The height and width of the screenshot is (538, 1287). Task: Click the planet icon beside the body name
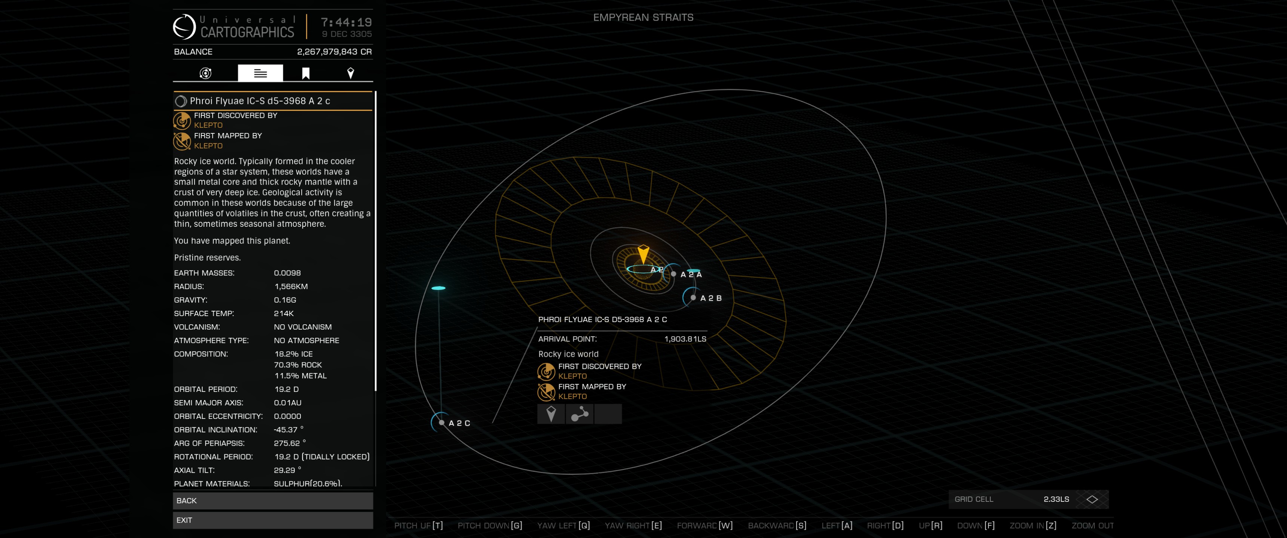pyautogui.click(x=181, y=101)
